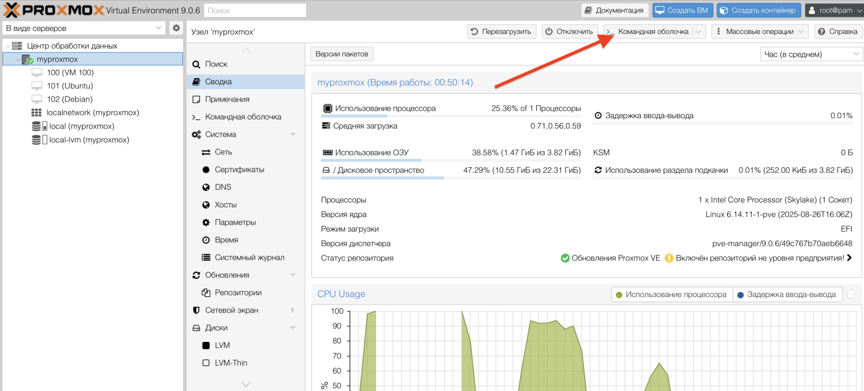
Task: Click the gear icon next to Параметры
Action: pyautogui.click(x=206, y=223)
